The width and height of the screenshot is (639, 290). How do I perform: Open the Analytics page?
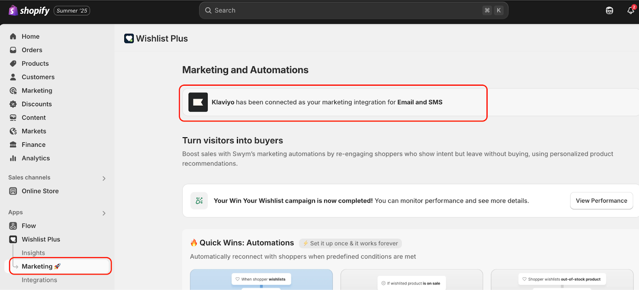36,158
